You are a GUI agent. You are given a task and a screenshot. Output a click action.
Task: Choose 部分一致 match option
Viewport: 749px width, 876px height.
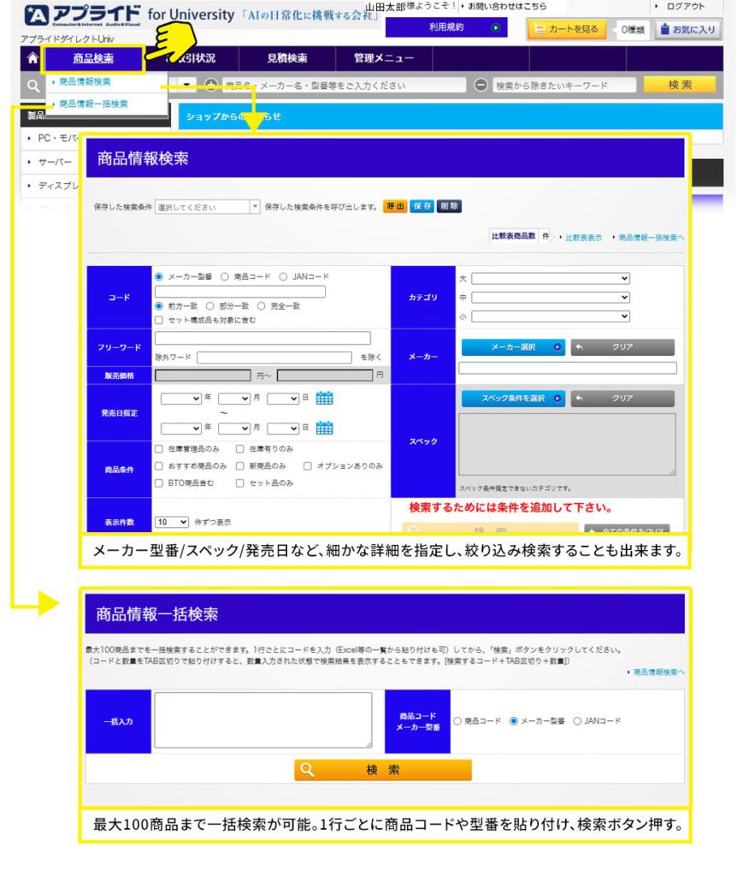click(x=210, y=305)
